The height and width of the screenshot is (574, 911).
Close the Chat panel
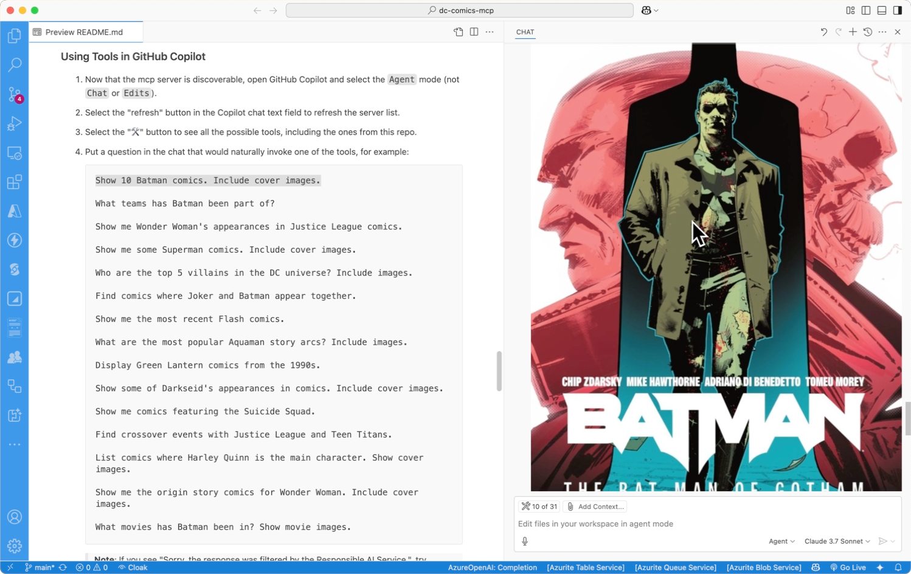click(898, 32)
